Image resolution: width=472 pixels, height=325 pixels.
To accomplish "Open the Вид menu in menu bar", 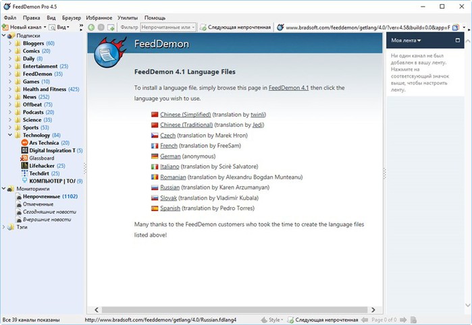I will click(x=51, y=18).
